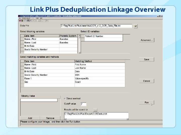Image resolution: width=181 pixels, height=135 pixels.
Task: Select Social Security Number in matching variables
Action: (x=49, y=75)
